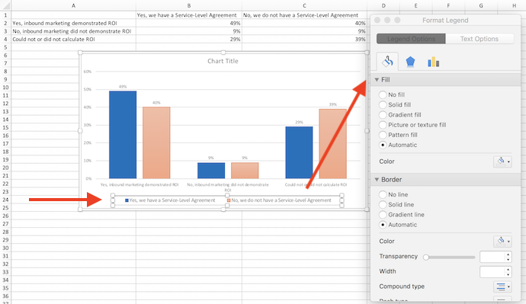Open the Fill & Line paint bucket tab
The width and height of the screenshot is (526, 304).
point(387,62)
